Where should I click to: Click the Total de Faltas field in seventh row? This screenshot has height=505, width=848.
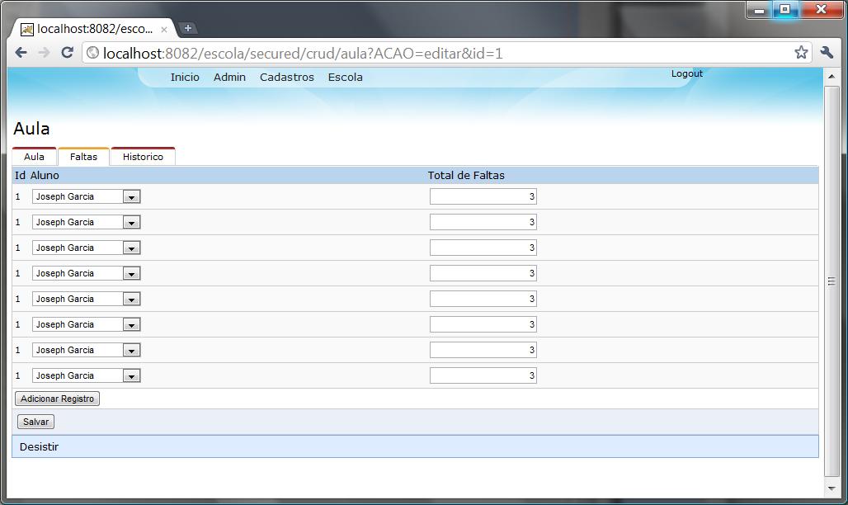pyautogui.click(x=483, y=350)
